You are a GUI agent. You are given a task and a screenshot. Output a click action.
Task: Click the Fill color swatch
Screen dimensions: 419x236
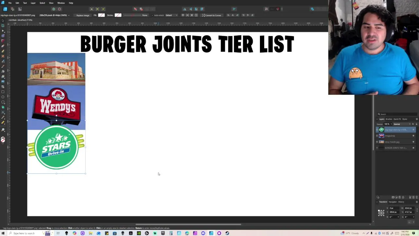(101, 15)
